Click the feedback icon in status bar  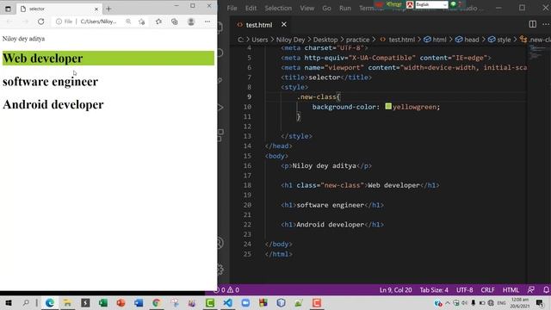pyautogui.click(x=531, y=290)
